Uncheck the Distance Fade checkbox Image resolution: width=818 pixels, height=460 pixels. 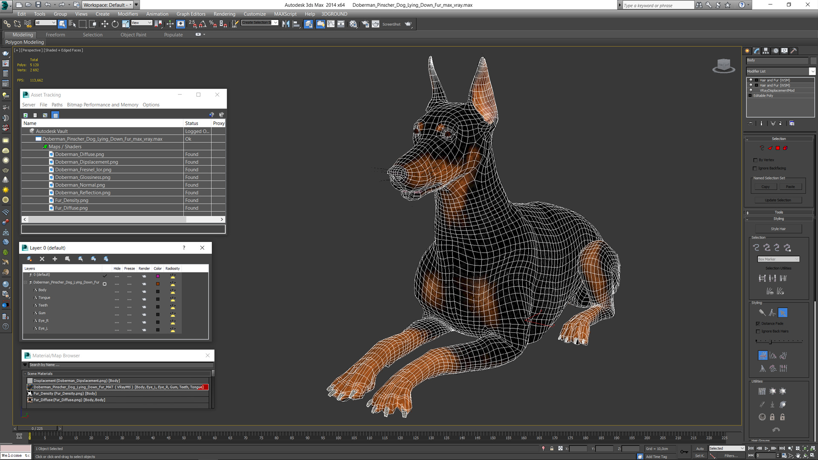pos(758,324)
